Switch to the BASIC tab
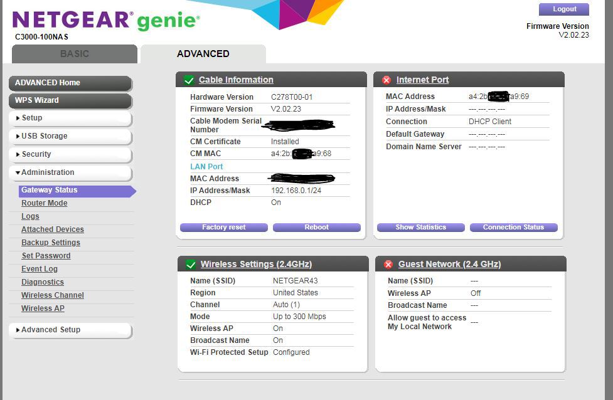 pyautogui.click(x=75, y=54)
